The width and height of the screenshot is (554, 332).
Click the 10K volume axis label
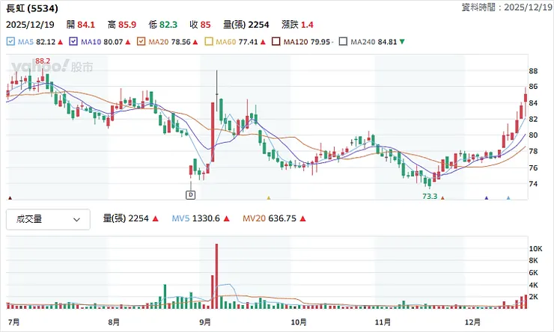pyautogui.click(x=535, y=249)
